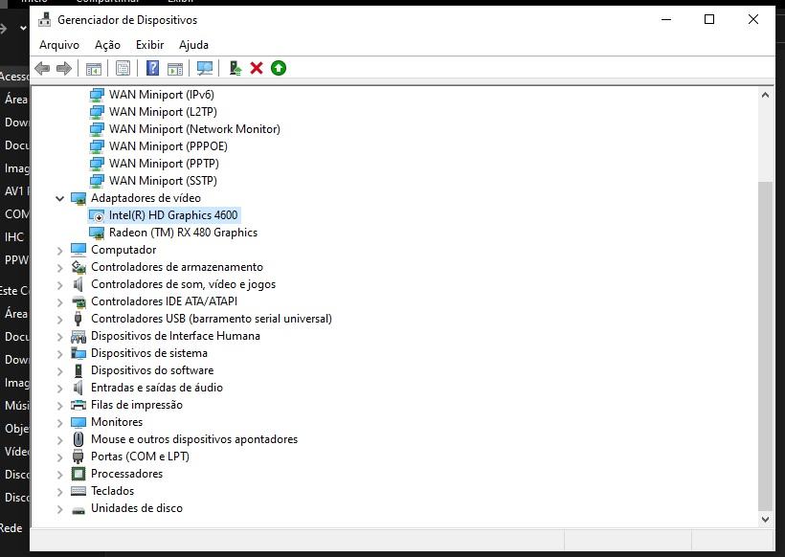The image size is (785, 557).
Task: Select Intel(R) HD Graphics 4600 label
Action: tap(173, 215)
